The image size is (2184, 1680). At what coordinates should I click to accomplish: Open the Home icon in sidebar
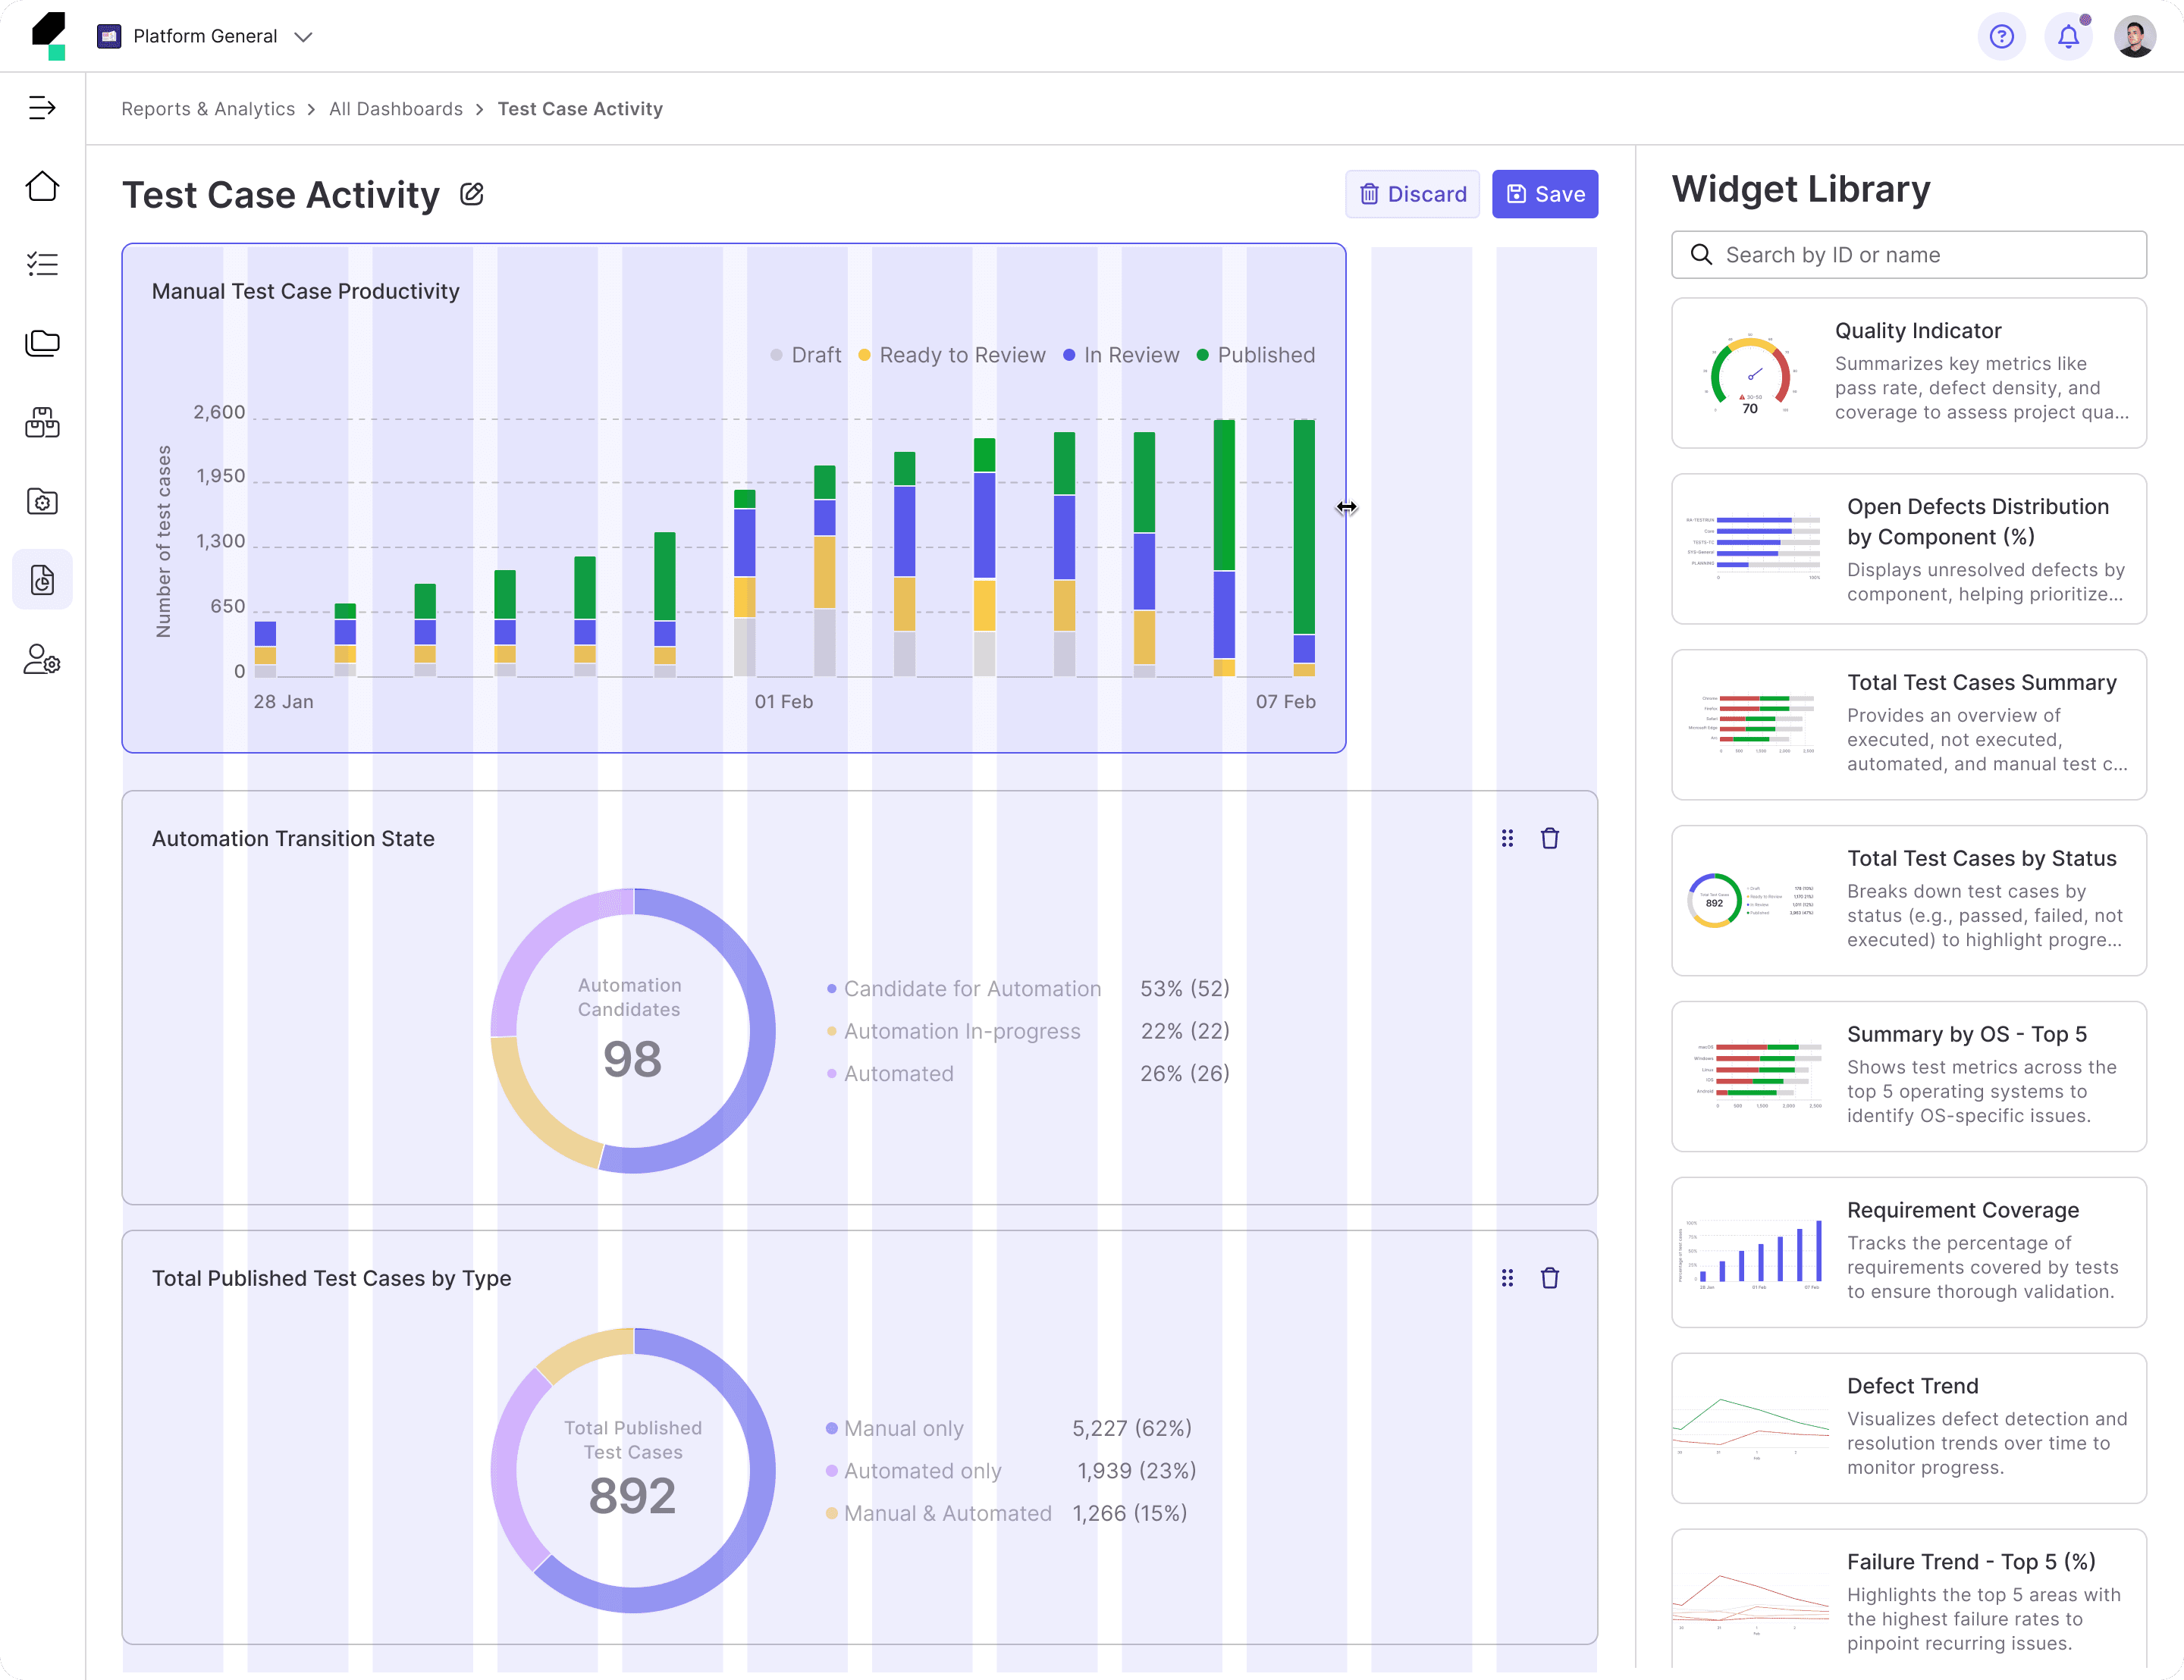[x=42, y=186]
